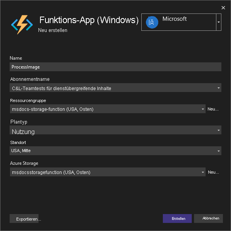The width and height of the screenshot is (231, 231).
Task: Open the Microsoft account dropdown arrow
Action: point(219,22)
